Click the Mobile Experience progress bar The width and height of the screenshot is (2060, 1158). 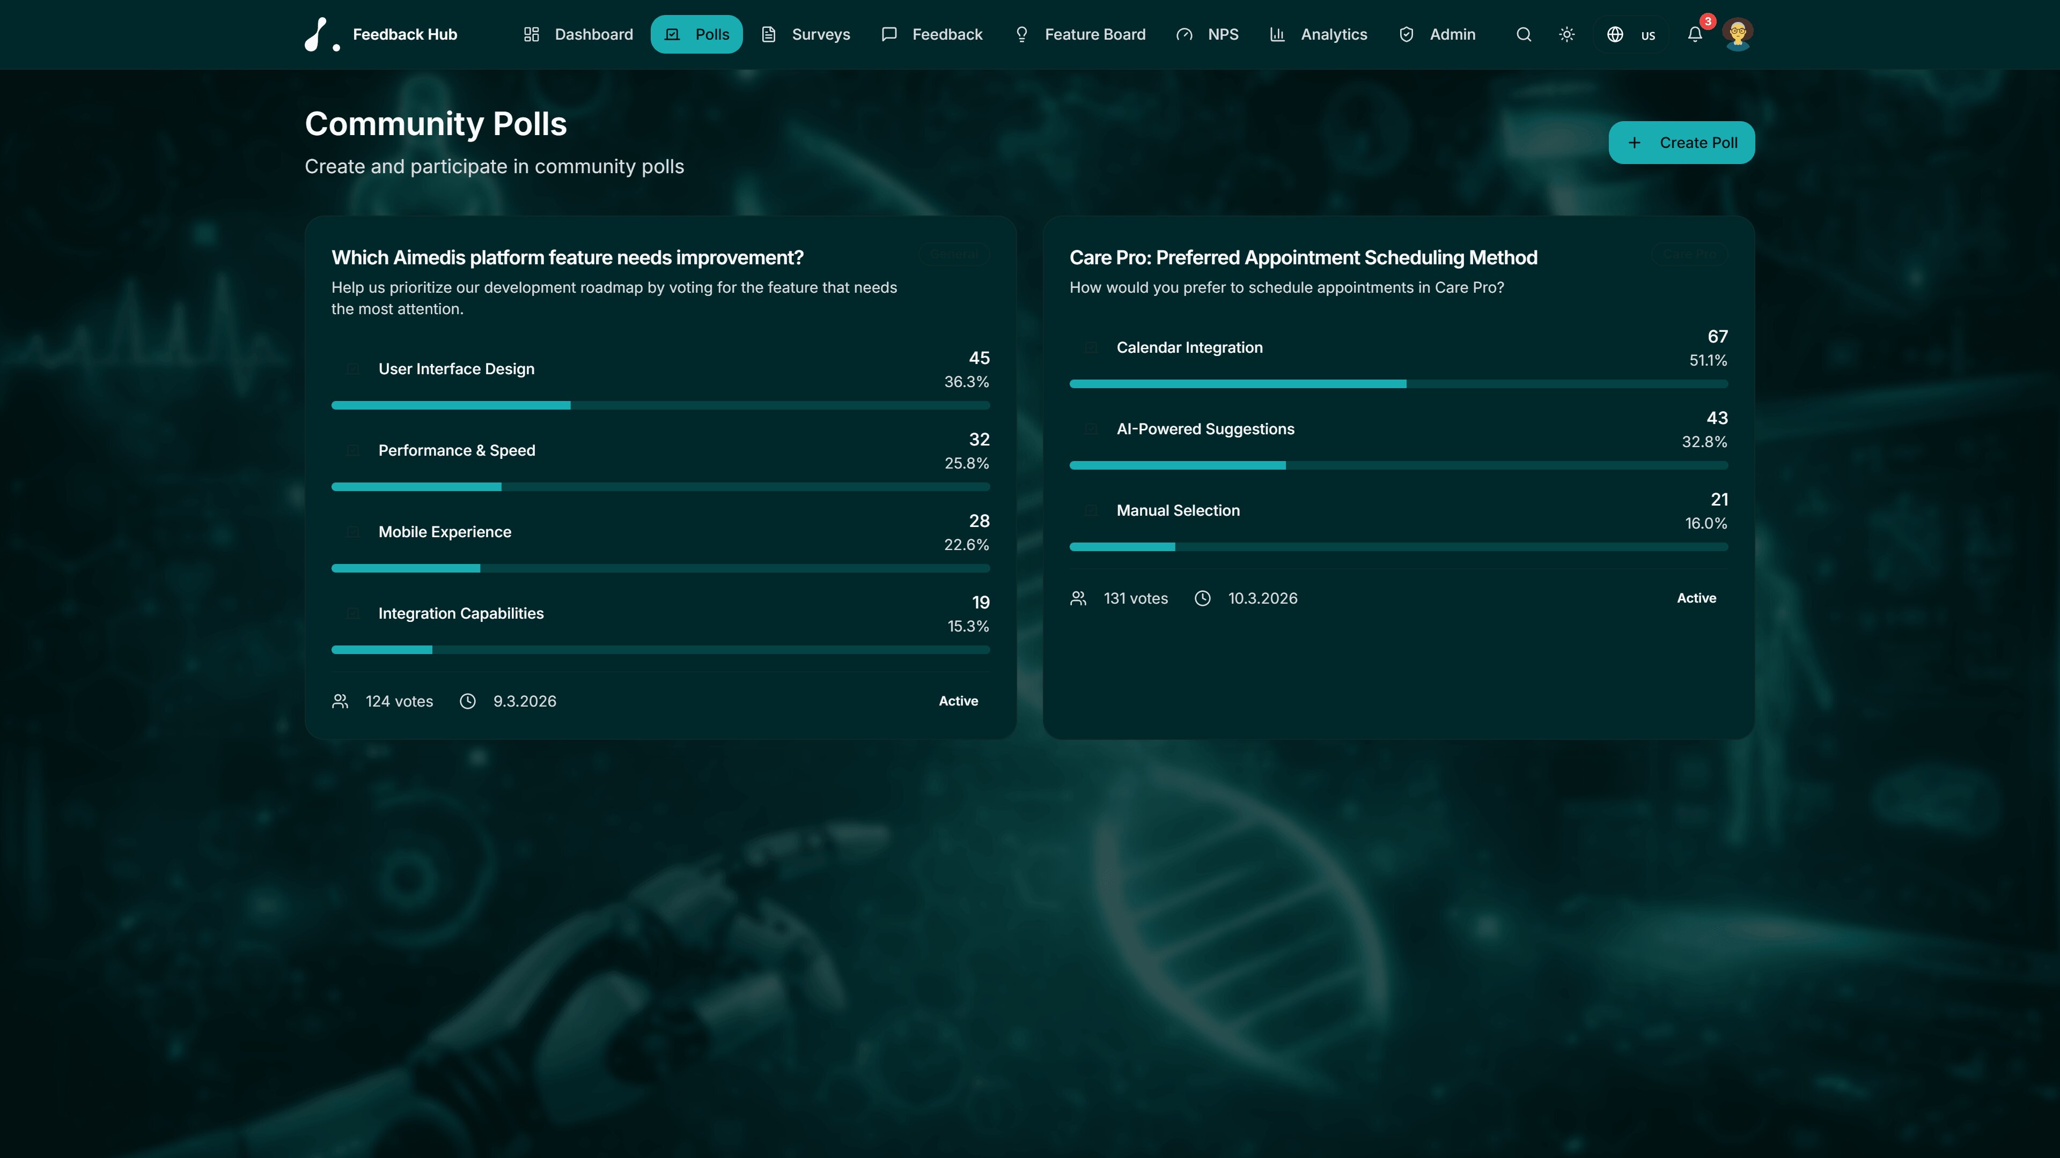660,568
